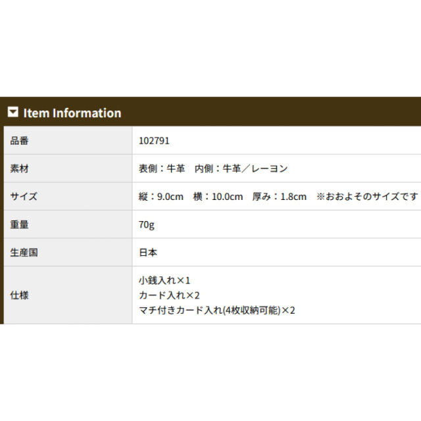
Task: Select the weight value 70g
Action: tap(147, 225)
